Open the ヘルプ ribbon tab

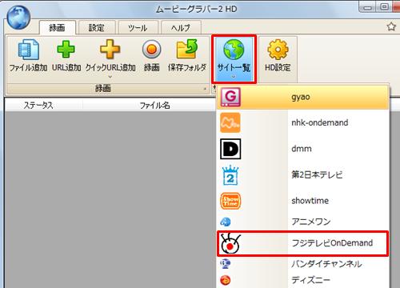tap(181, 27)
